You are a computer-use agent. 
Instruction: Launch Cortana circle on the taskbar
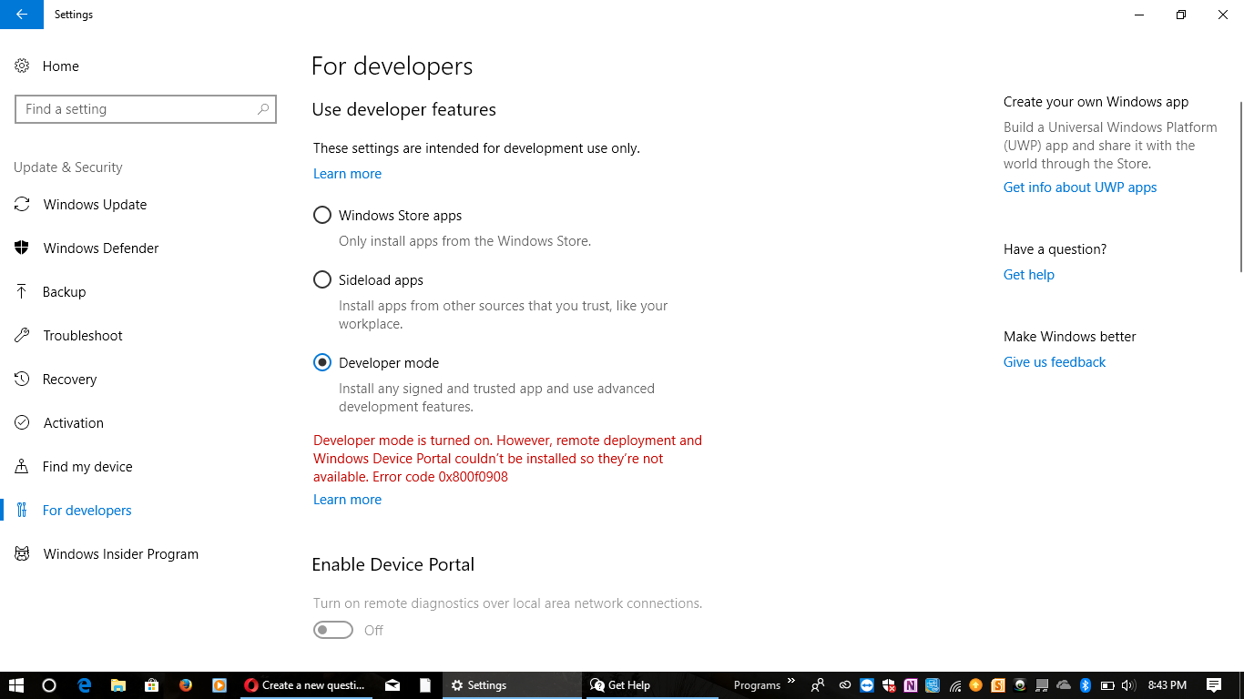click(x=49, y=685)
